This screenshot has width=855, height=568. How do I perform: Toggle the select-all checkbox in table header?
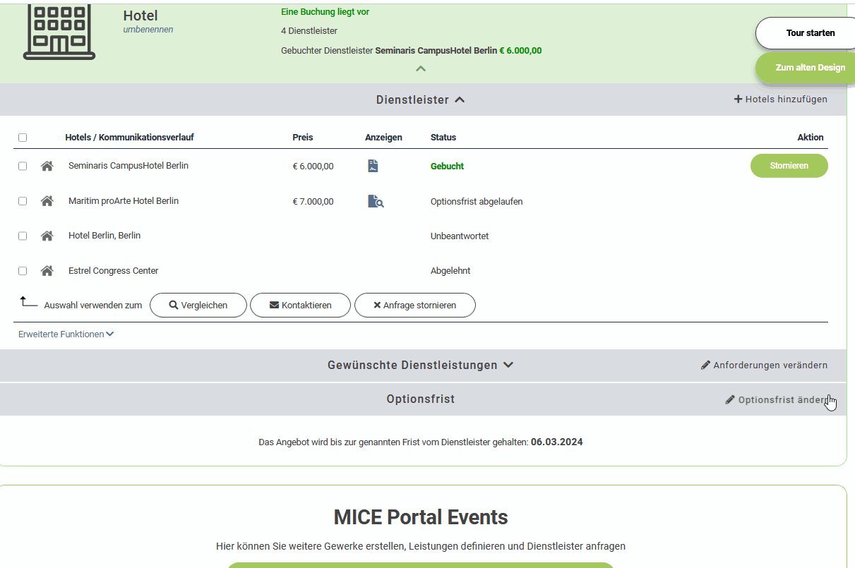tap(23, 138)
